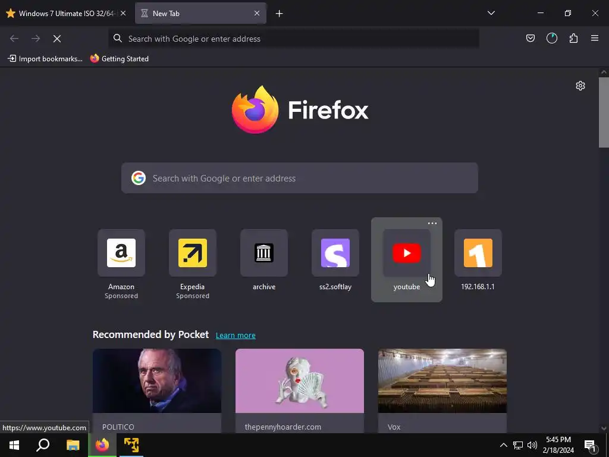Open the volume speaker tray icon
609x457 pixels.
pos(532,445)
